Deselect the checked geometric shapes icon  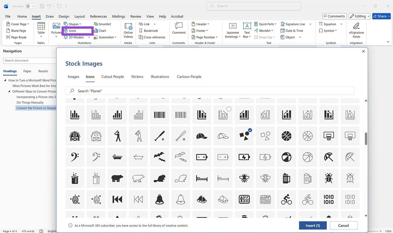click(x=250, y=130)
